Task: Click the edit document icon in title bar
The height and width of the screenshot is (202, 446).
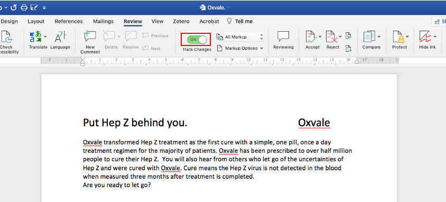Action: point(34,7)
